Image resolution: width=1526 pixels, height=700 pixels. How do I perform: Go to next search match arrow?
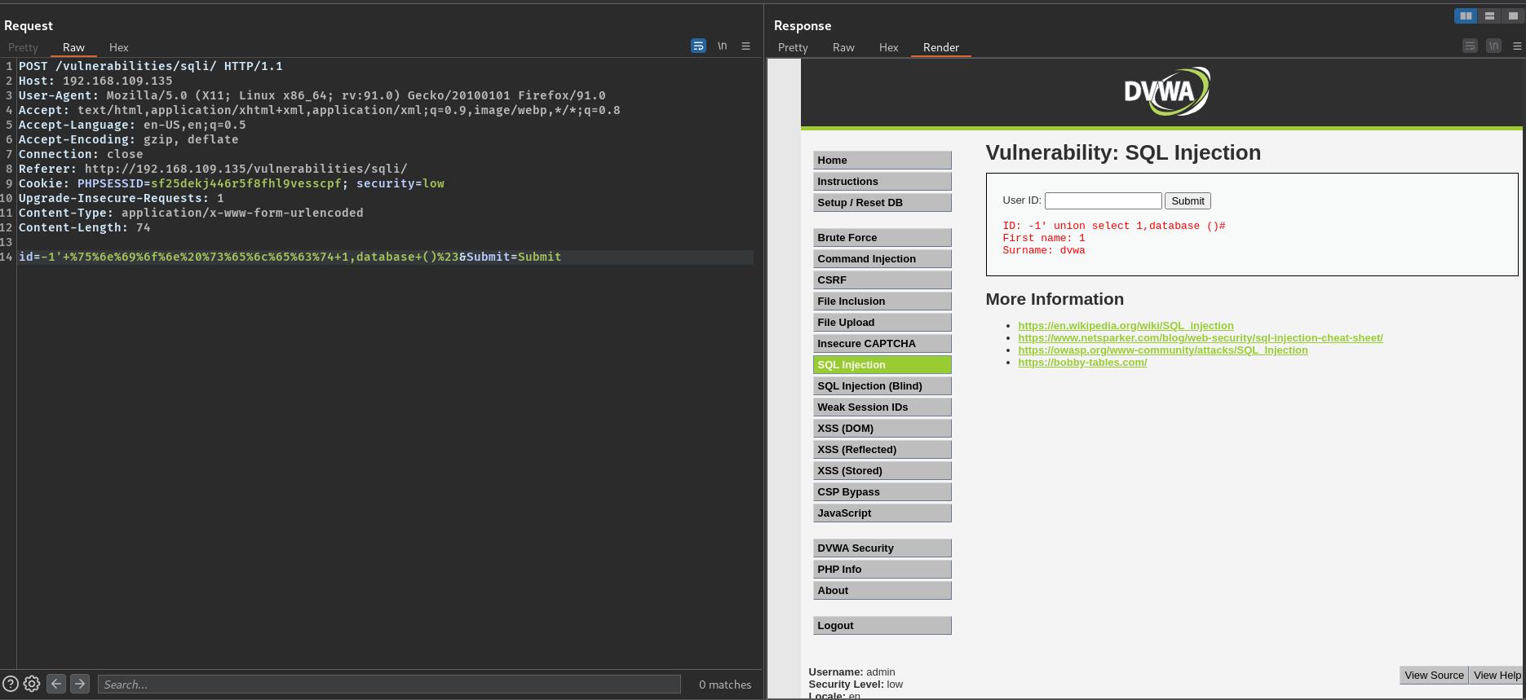(x=80, y=685)
